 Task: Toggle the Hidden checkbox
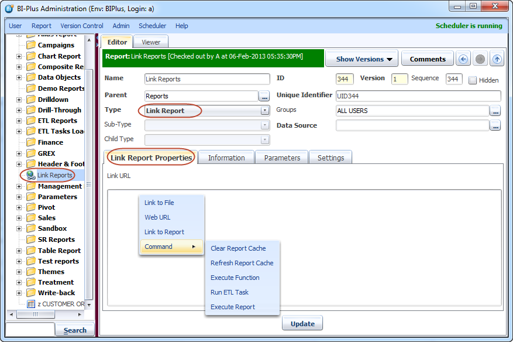473,80
